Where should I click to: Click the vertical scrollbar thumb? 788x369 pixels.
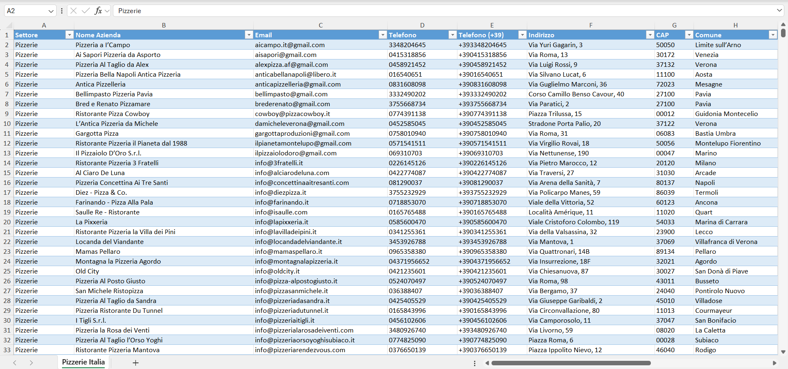[783, 33]
